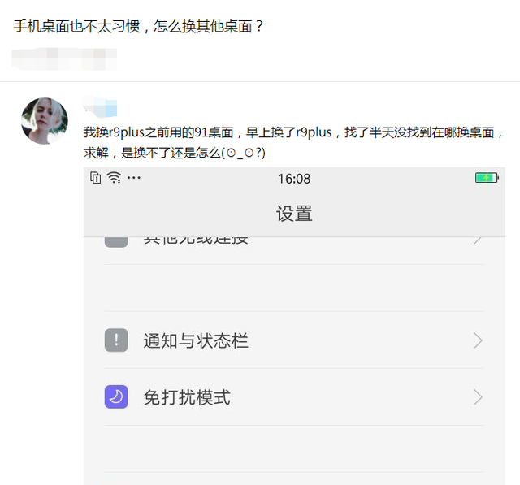Tap the green battery charging icon

[486, 178]
